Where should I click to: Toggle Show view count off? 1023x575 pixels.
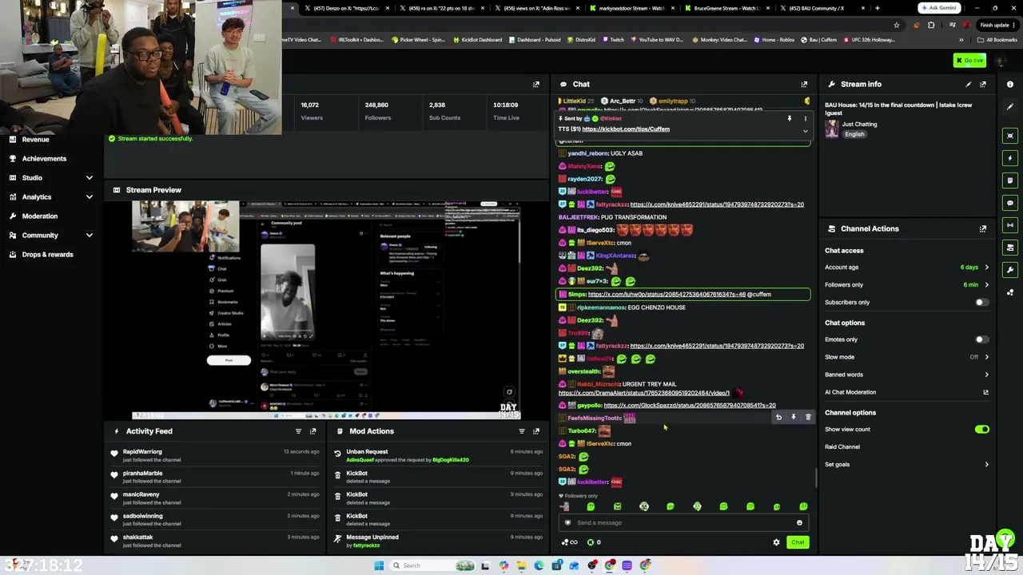coord(981,430)
